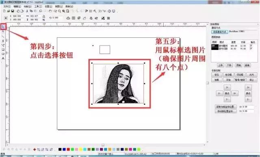Click the percent scale icon

43,20
